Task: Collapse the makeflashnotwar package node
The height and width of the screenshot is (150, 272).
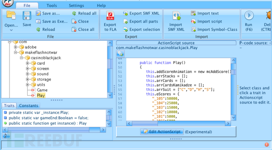Action: [15, 52]
